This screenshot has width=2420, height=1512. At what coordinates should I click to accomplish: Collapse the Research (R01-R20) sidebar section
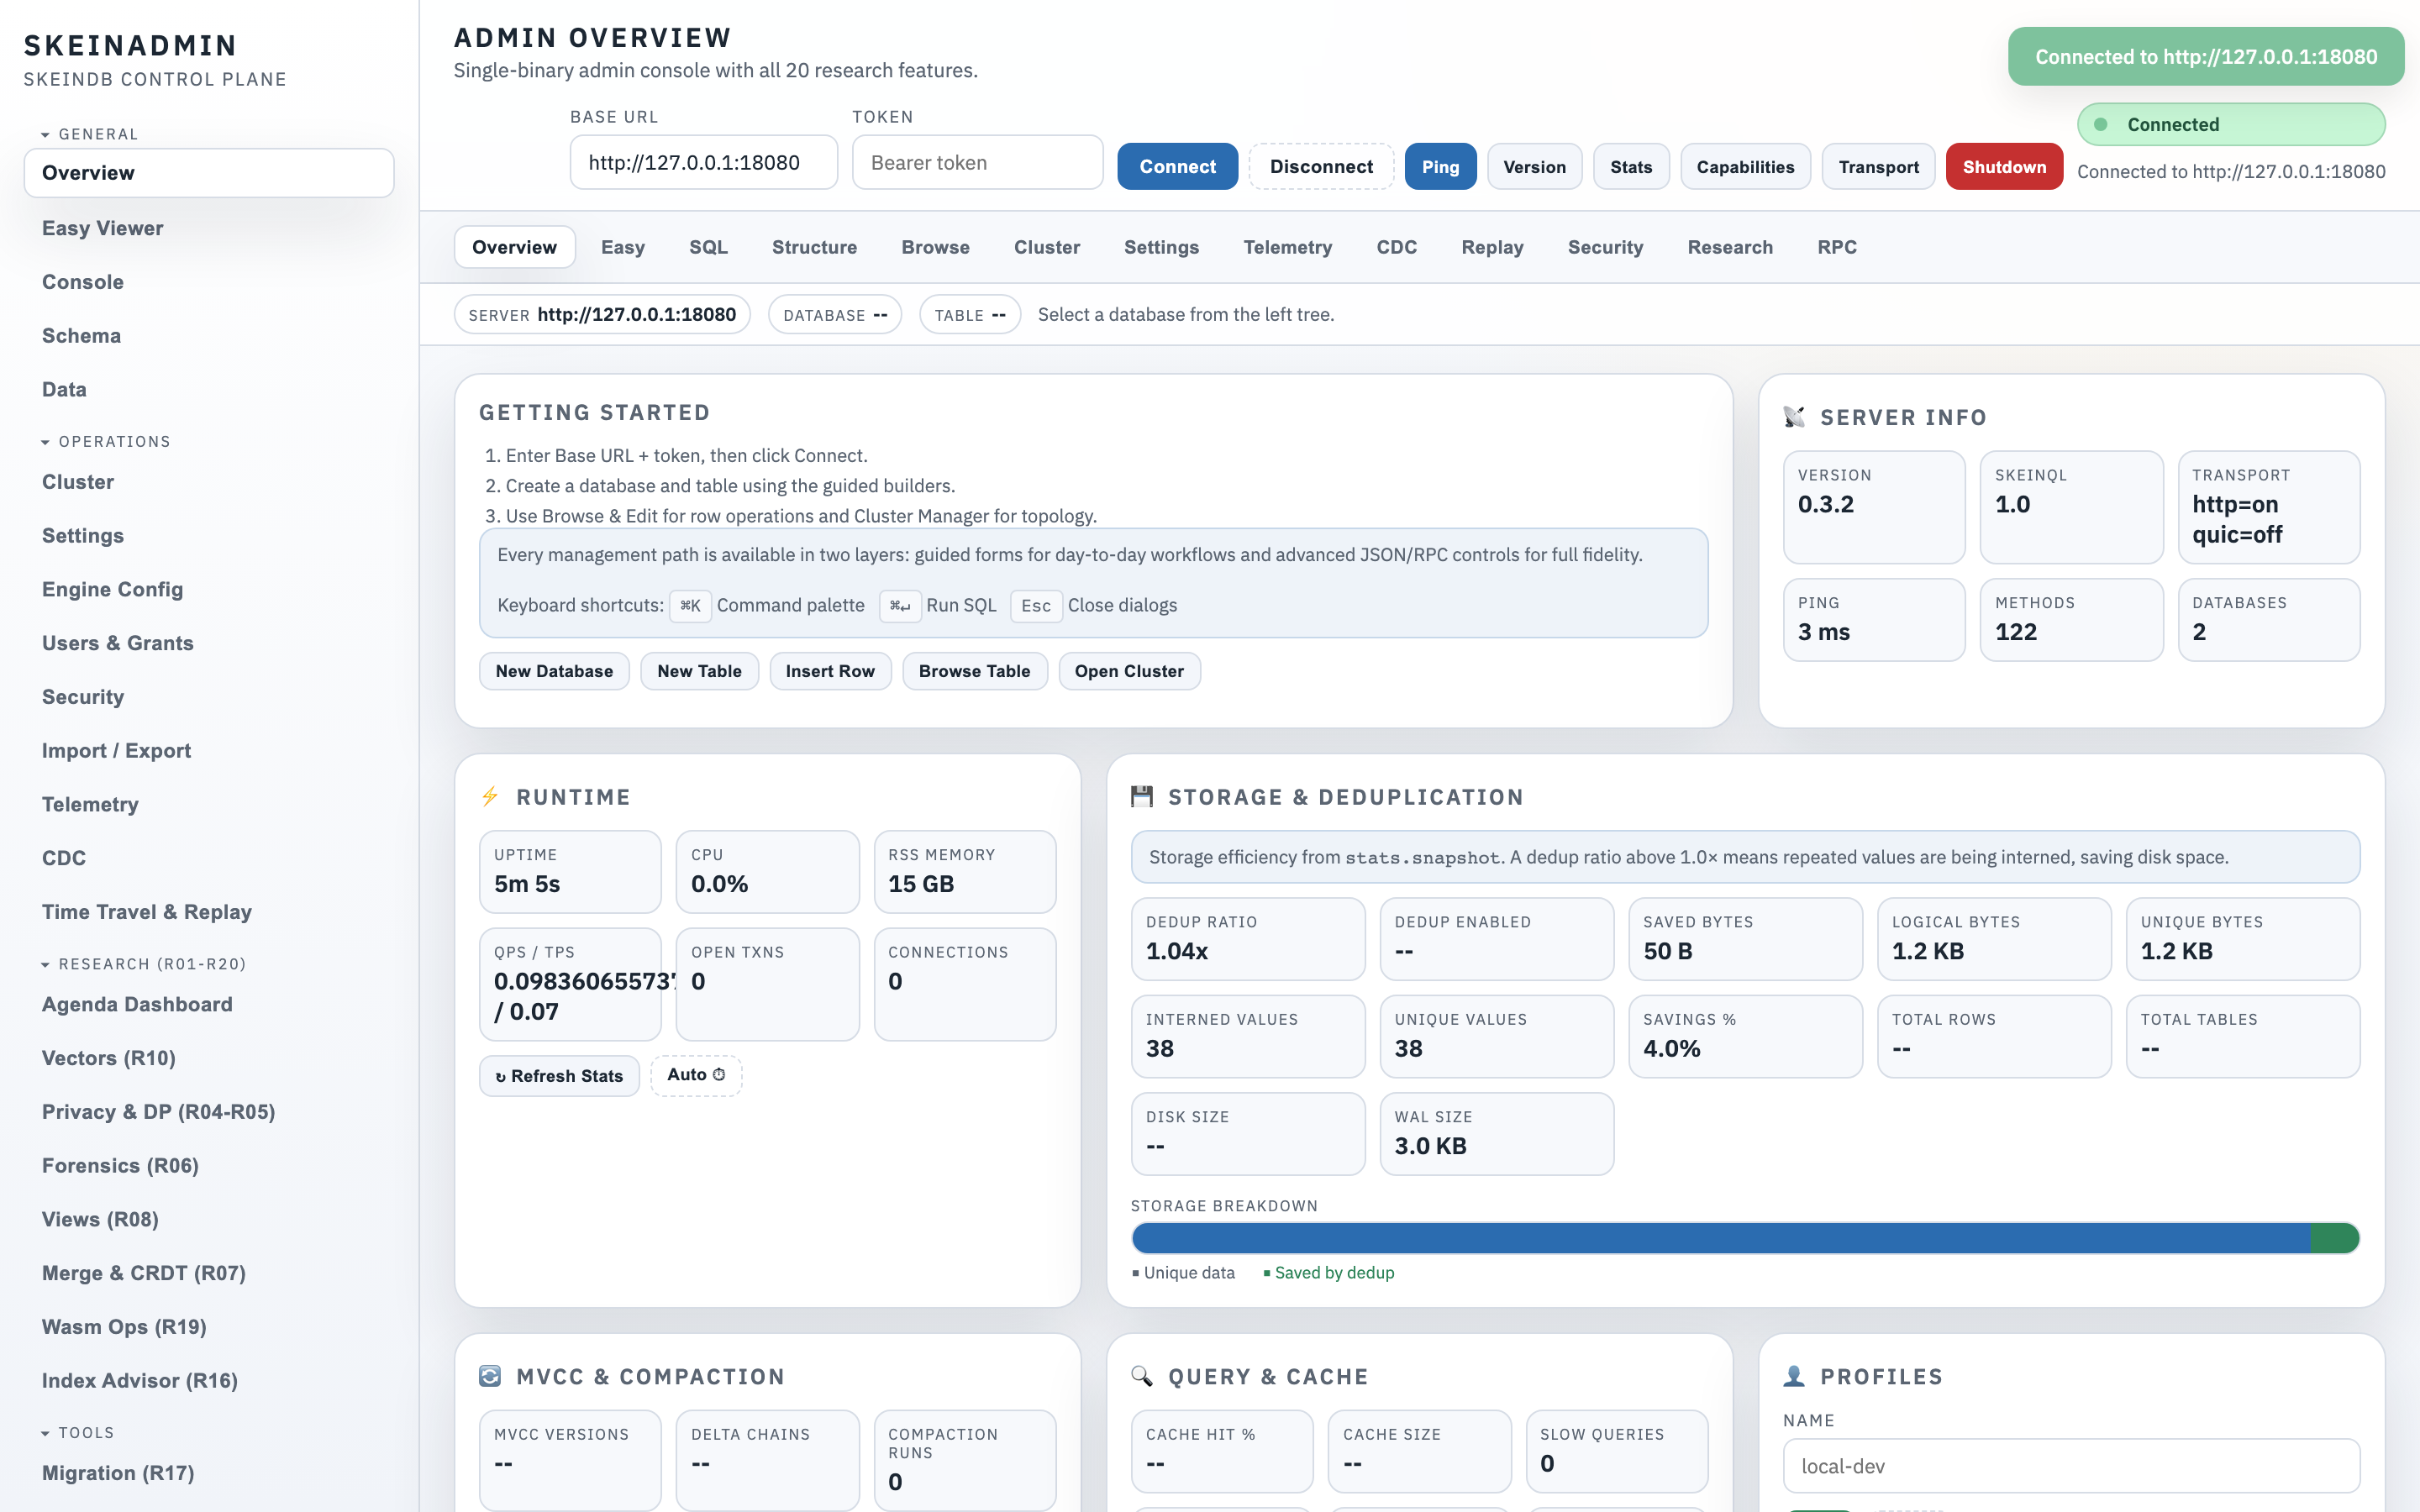(143, 964)
